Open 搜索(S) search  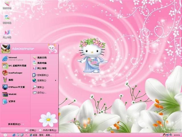(x=38, y=87)
